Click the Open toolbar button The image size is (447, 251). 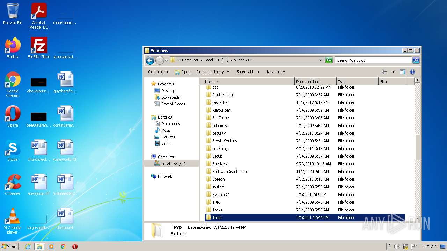pyautogui.click(x=183, y=72)
